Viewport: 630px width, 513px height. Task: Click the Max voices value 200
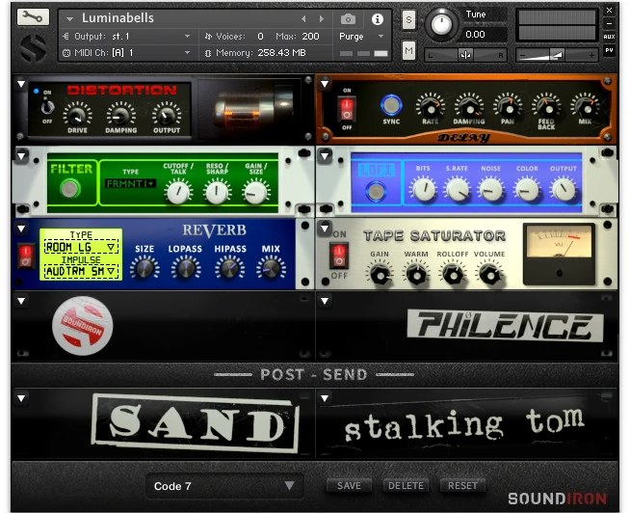pyautogui.click(x=310, y=37)
